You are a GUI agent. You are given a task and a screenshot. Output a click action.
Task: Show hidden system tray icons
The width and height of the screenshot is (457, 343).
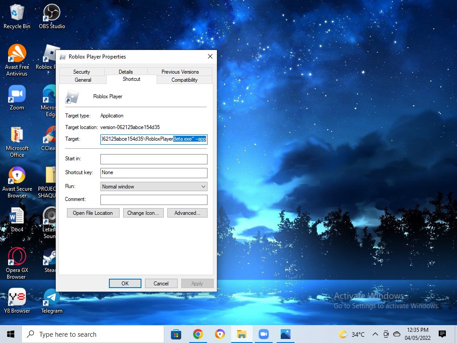(375, 334)
